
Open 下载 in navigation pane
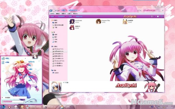[x=55, y=28]
